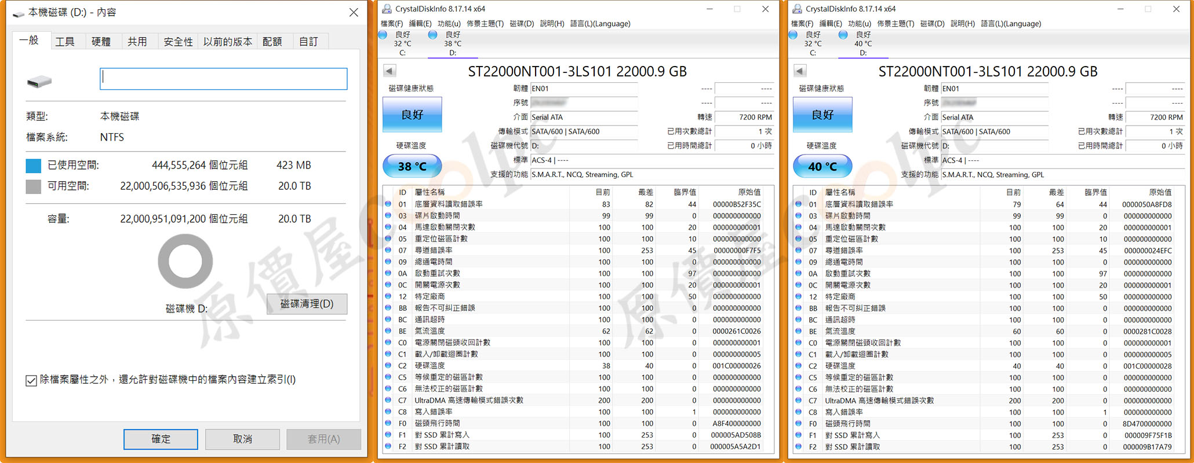This screenshot has width=1194, height=463.
Task: Click the 原始值 column header in right window
Action: tap(1160, 192)
